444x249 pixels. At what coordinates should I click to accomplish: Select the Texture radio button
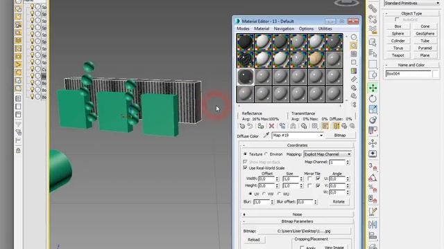click(x=245, y=154)
